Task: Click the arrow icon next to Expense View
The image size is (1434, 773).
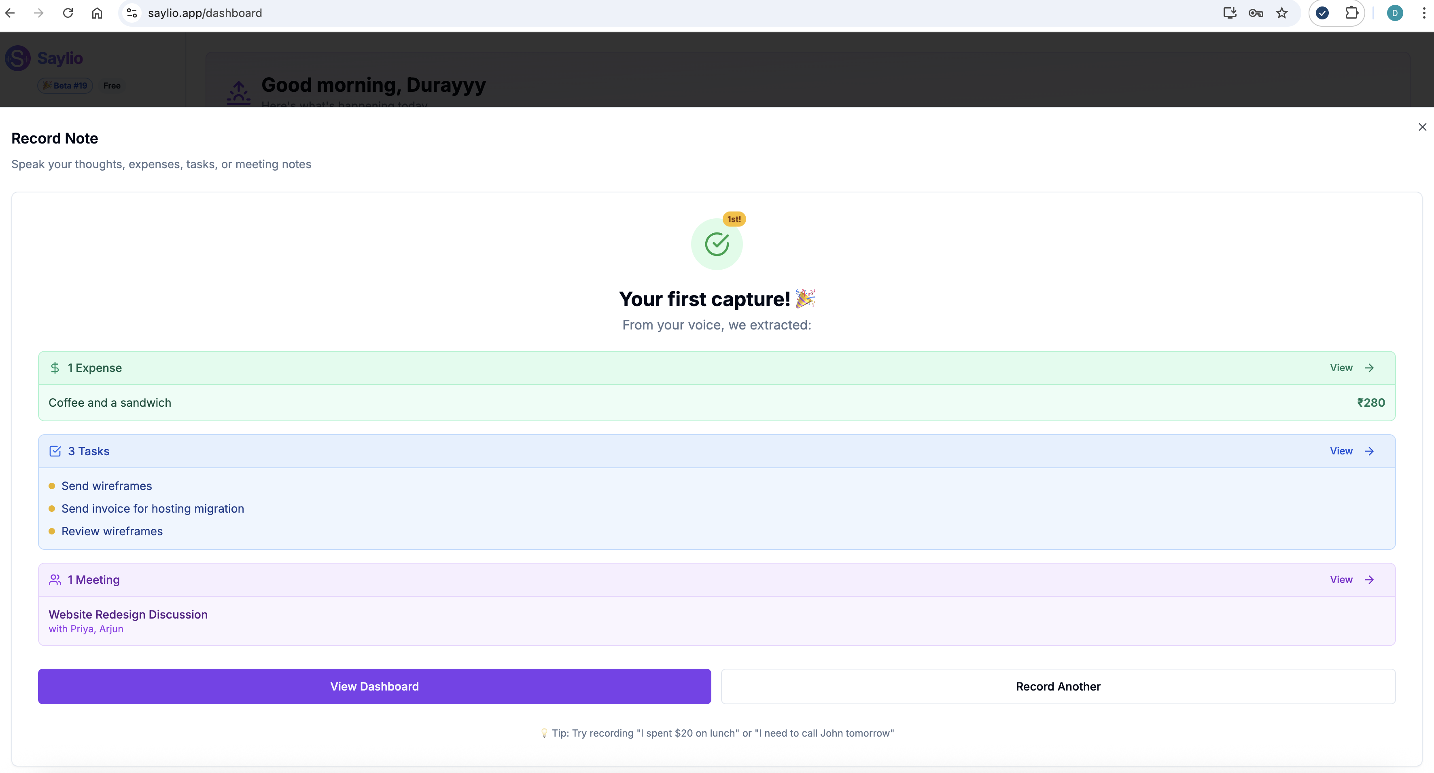Action: coord(1370,367)
